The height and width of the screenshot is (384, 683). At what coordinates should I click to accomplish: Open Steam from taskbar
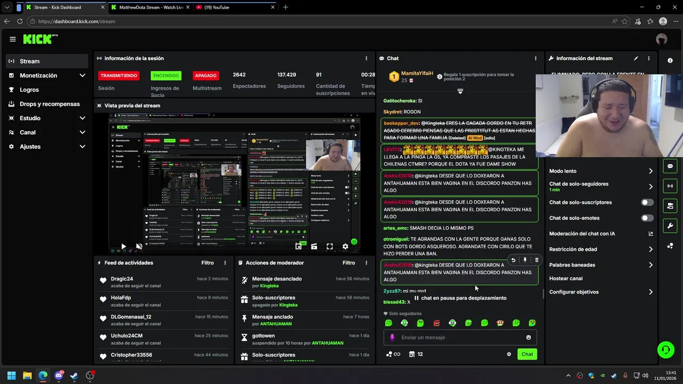(x=74, y=375)
